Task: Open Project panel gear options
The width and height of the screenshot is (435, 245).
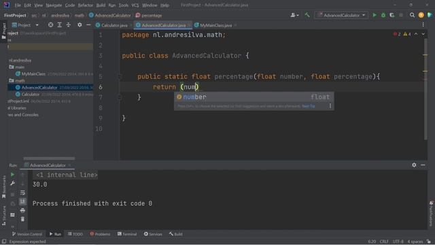Action: pos(80,25)
